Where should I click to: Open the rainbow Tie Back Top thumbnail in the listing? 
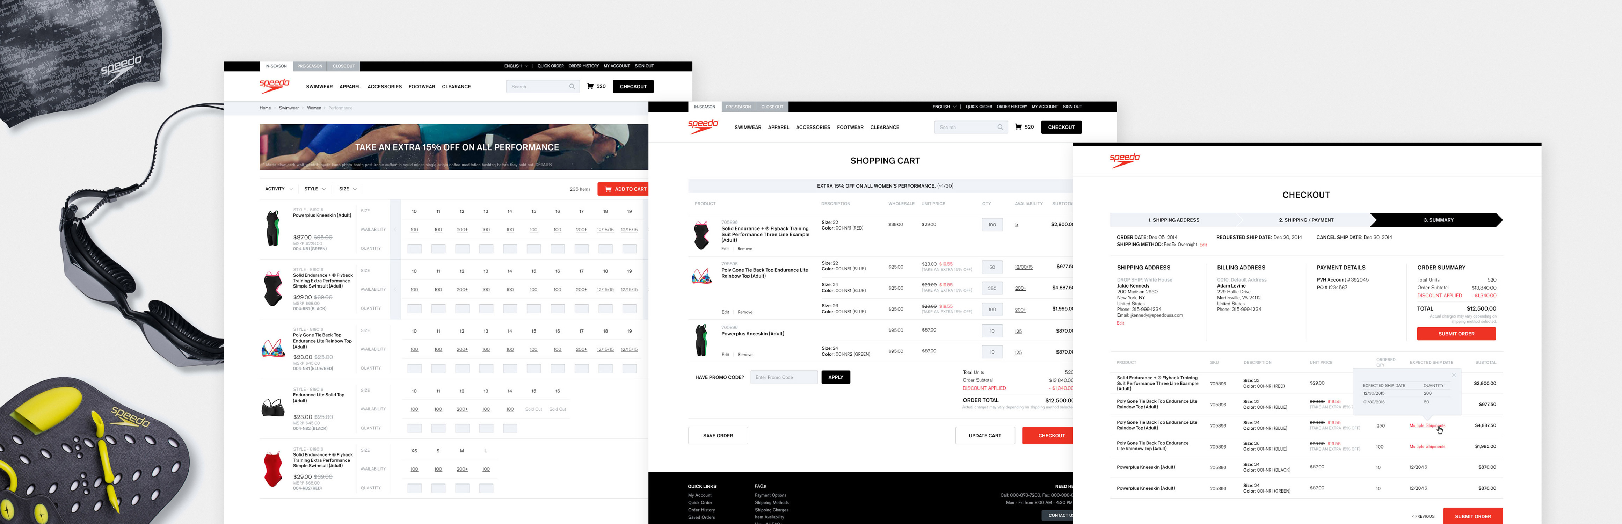273,348
